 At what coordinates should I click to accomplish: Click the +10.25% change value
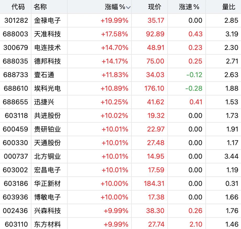pos(114,102)
